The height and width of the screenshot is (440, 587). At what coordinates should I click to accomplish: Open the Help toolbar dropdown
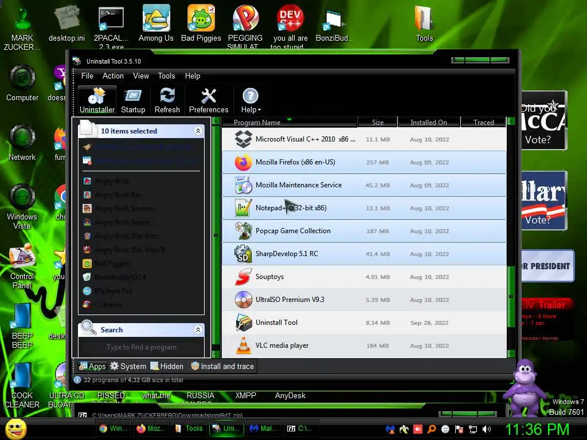pos(251,100)
